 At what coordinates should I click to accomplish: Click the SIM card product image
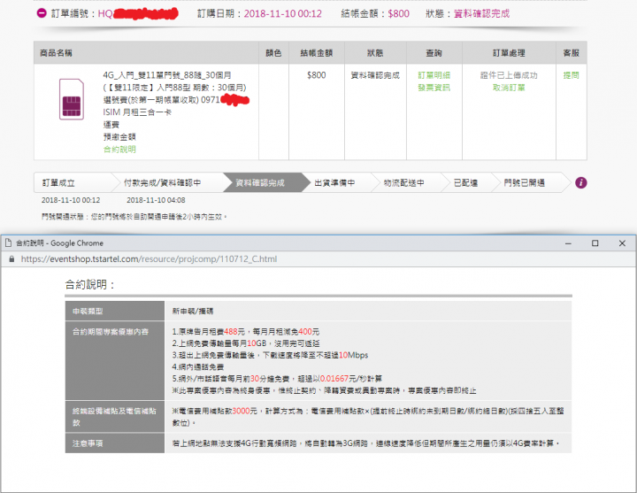[x=72, y=100]
